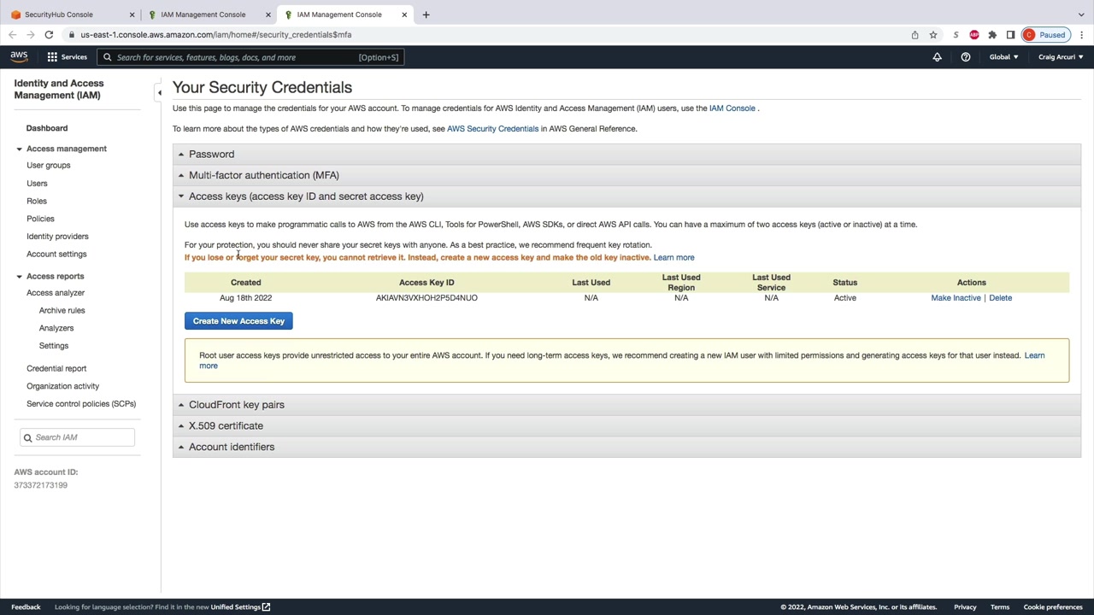This screenshot has height=615, width=1094.
Task: Open the AWS Security Credentials link
Action: coord(492,129)
